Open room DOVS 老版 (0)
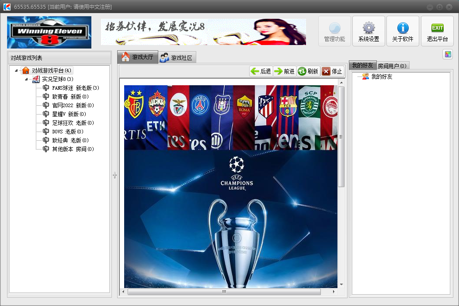Viewport: 459px width, 306px height. (68, 132)
